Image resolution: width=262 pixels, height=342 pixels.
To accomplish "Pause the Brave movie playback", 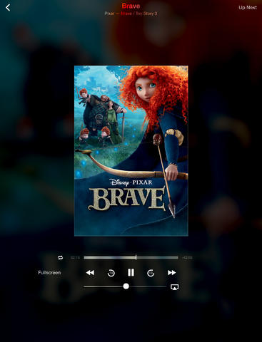I will pyautogui.click(x=131, y=273).
